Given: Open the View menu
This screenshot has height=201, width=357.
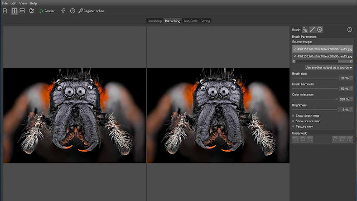Looking at the screenshot, I should pyautogui.click(x=23, y=3).
